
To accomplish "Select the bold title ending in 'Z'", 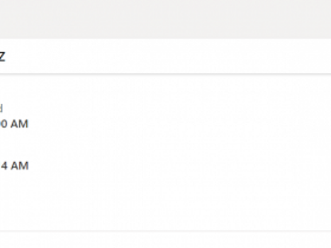I will tap(3, 57).
